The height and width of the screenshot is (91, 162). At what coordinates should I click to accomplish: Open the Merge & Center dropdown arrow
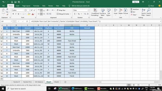pos(71,14)
